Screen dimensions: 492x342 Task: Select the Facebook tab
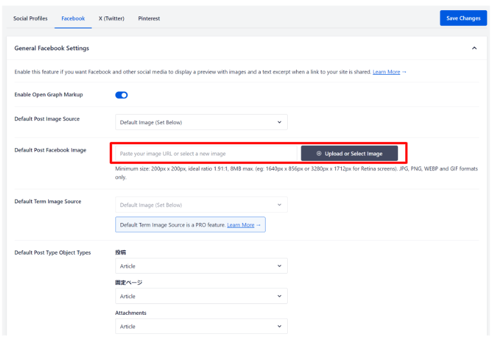(x=73, y=18)
